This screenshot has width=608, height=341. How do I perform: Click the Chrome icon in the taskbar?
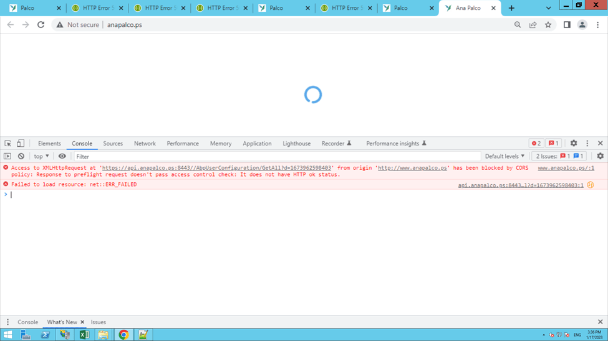[x=123, y=335]
